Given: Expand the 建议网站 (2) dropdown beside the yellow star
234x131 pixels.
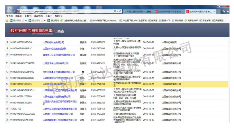Looking at the screenshot, I should click(26, 20).
